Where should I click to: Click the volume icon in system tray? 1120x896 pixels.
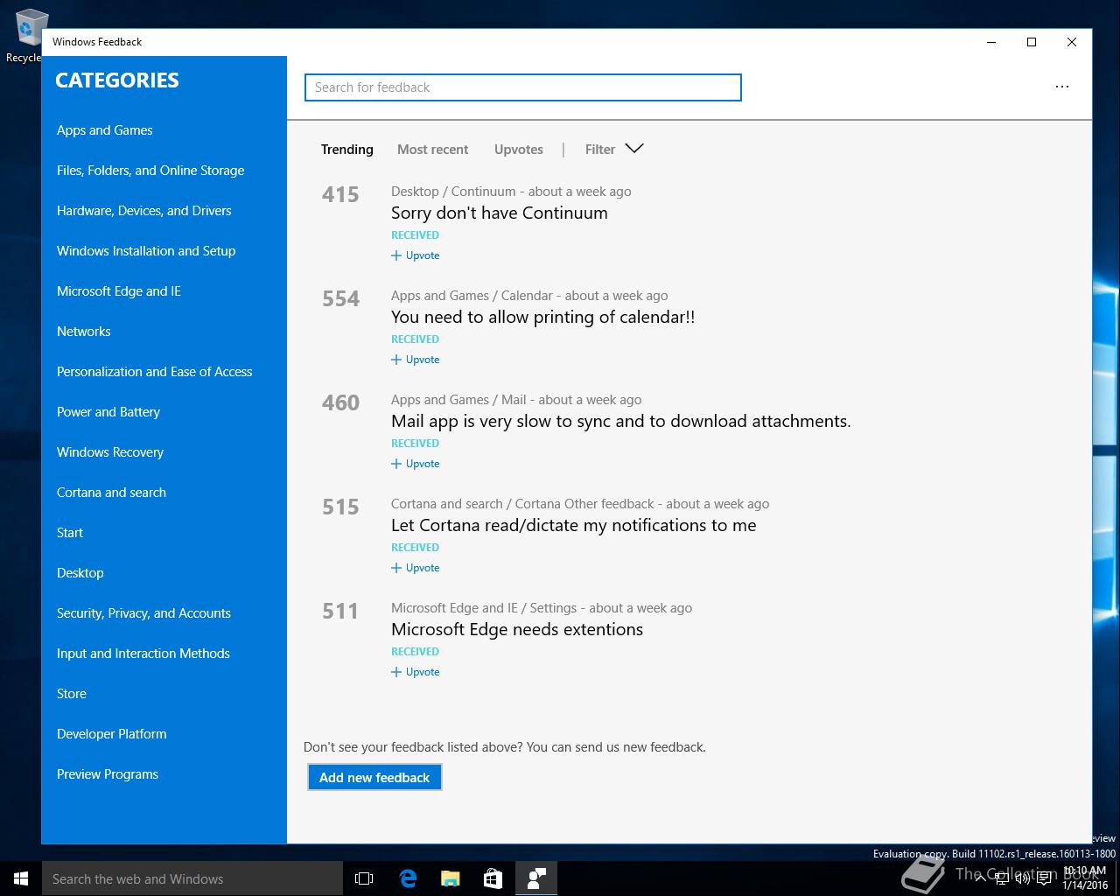click(x=1022, y=878)
